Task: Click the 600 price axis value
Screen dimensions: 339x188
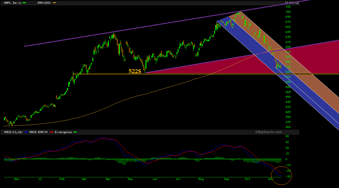Action: pyautogui.click(x=288, y=47)
